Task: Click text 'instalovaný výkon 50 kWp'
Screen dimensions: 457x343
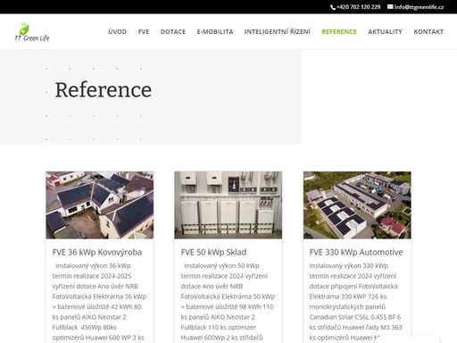Action: pos(221,265)
